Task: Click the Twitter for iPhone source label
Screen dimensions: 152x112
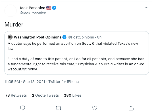Action: point(63,82)
